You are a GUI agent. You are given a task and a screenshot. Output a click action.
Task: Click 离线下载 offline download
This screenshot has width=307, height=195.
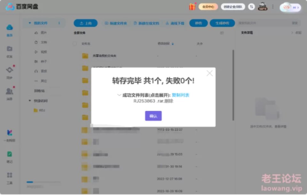[x=175, y=23]
